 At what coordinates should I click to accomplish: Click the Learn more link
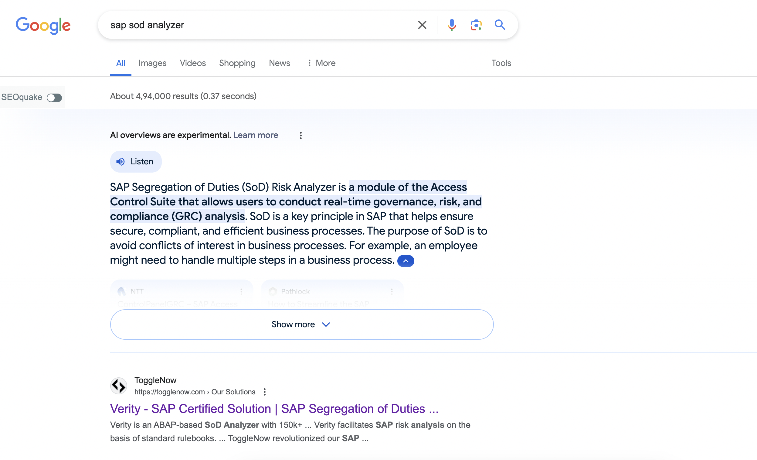tap(256, 135)
